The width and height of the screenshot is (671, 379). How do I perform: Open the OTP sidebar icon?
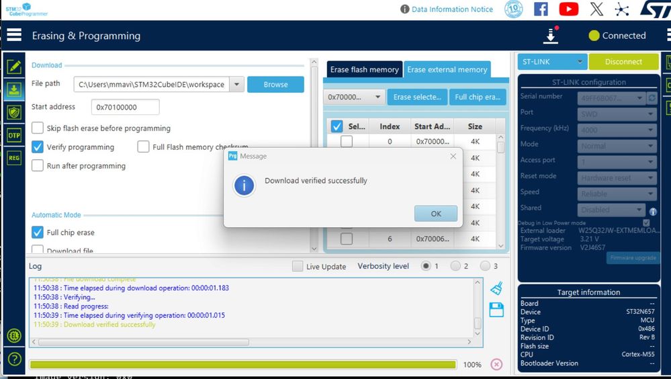(x=13, y=135)
